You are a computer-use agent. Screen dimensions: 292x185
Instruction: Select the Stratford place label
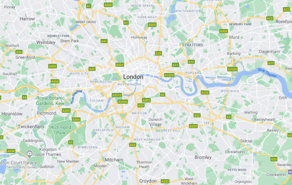pos(193,45)
